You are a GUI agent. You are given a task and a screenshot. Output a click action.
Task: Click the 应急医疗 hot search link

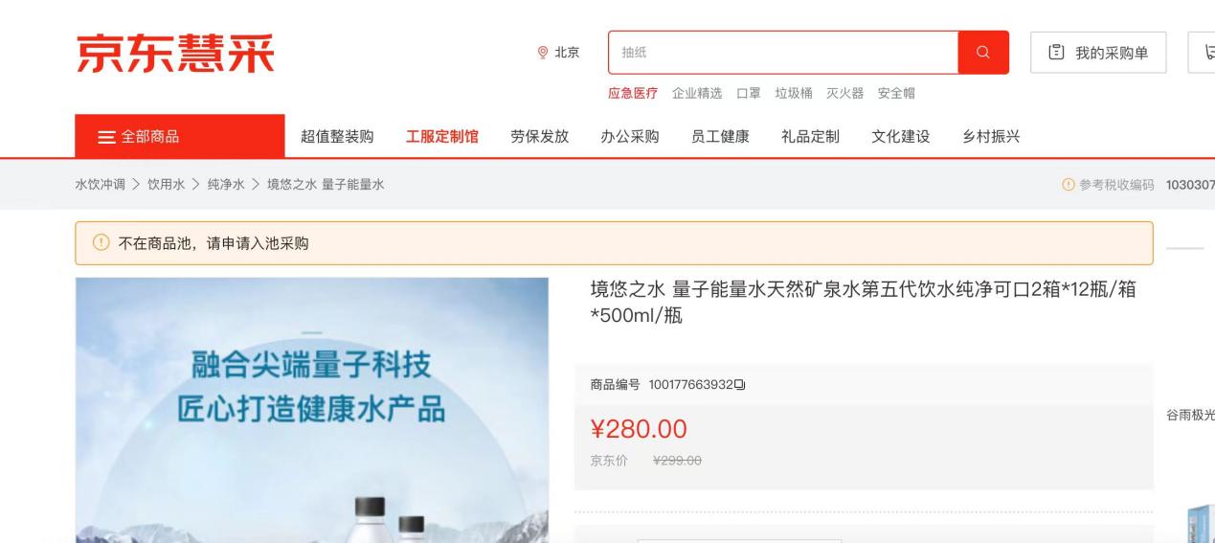[633, 93]
